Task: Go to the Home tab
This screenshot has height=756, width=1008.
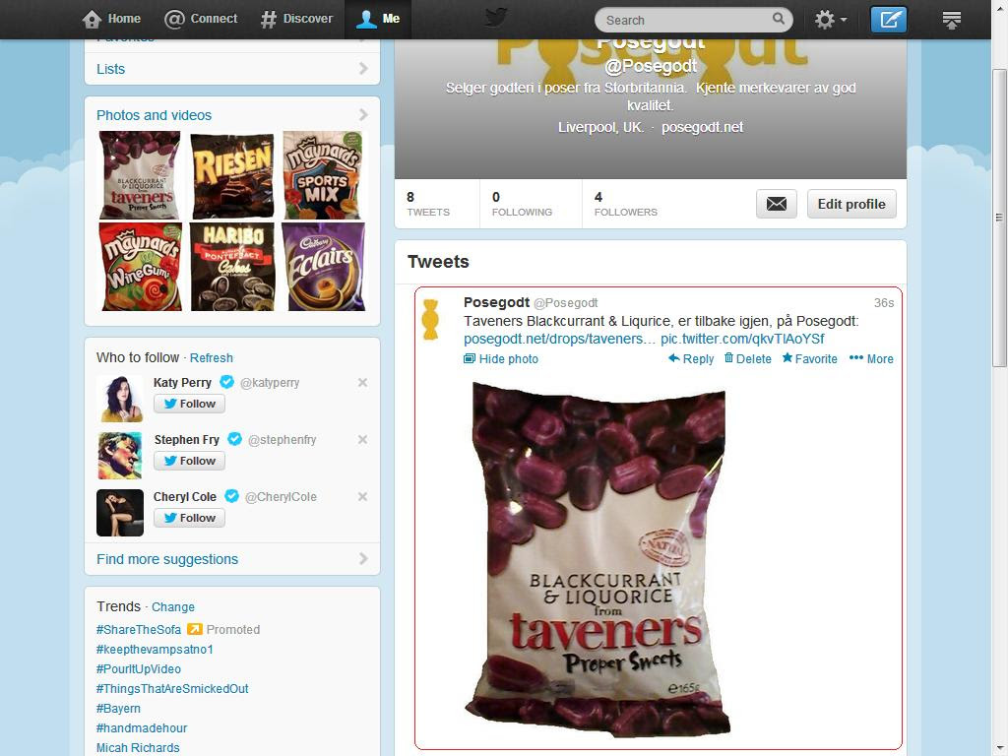Action: (111, 20)
